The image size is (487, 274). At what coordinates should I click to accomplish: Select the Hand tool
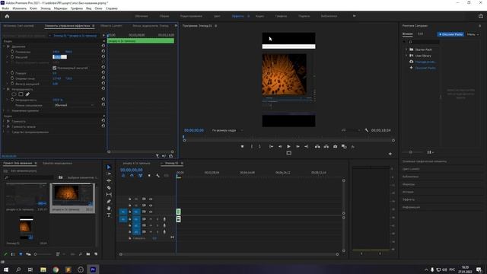pyautogui.click(x=109, y=209)
